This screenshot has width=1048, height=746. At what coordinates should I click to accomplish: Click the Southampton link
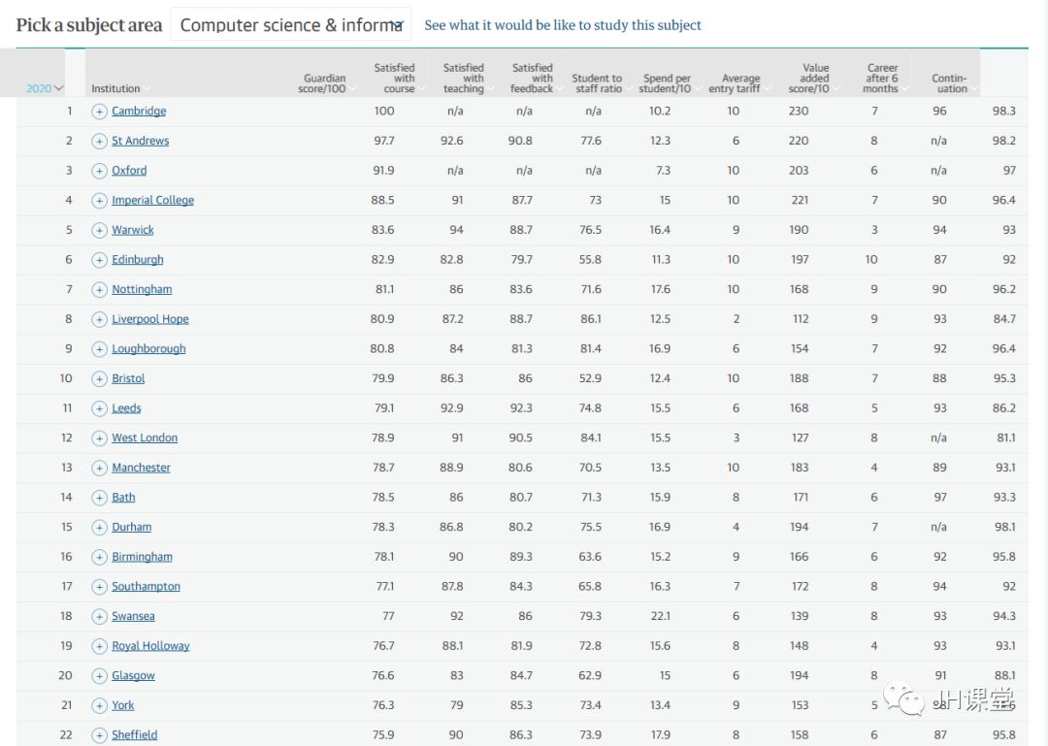tap(146, 586)
